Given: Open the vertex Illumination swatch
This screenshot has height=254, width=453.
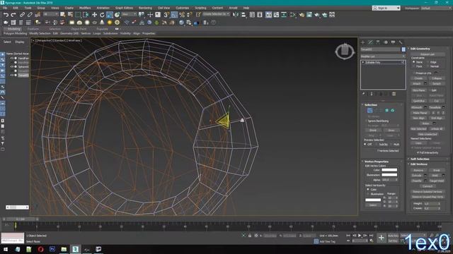Looking at the screenshot, I should [x=389, y=175].
